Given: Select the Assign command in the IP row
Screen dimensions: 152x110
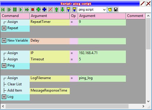Looking at the screenshot, I should (x=15, y=53).
